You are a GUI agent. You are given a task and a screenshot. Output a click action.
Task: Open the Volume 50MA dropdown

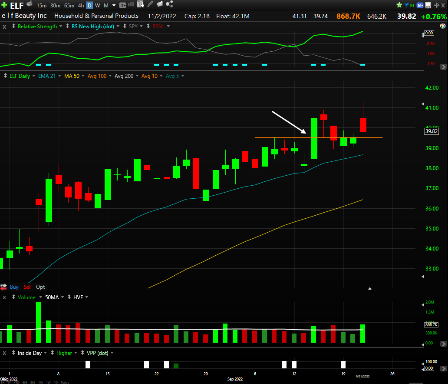click(x=62, y=297)
